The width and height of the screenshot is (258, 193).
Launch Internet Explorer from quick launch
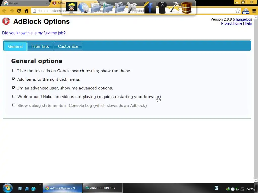coord(27,188)
